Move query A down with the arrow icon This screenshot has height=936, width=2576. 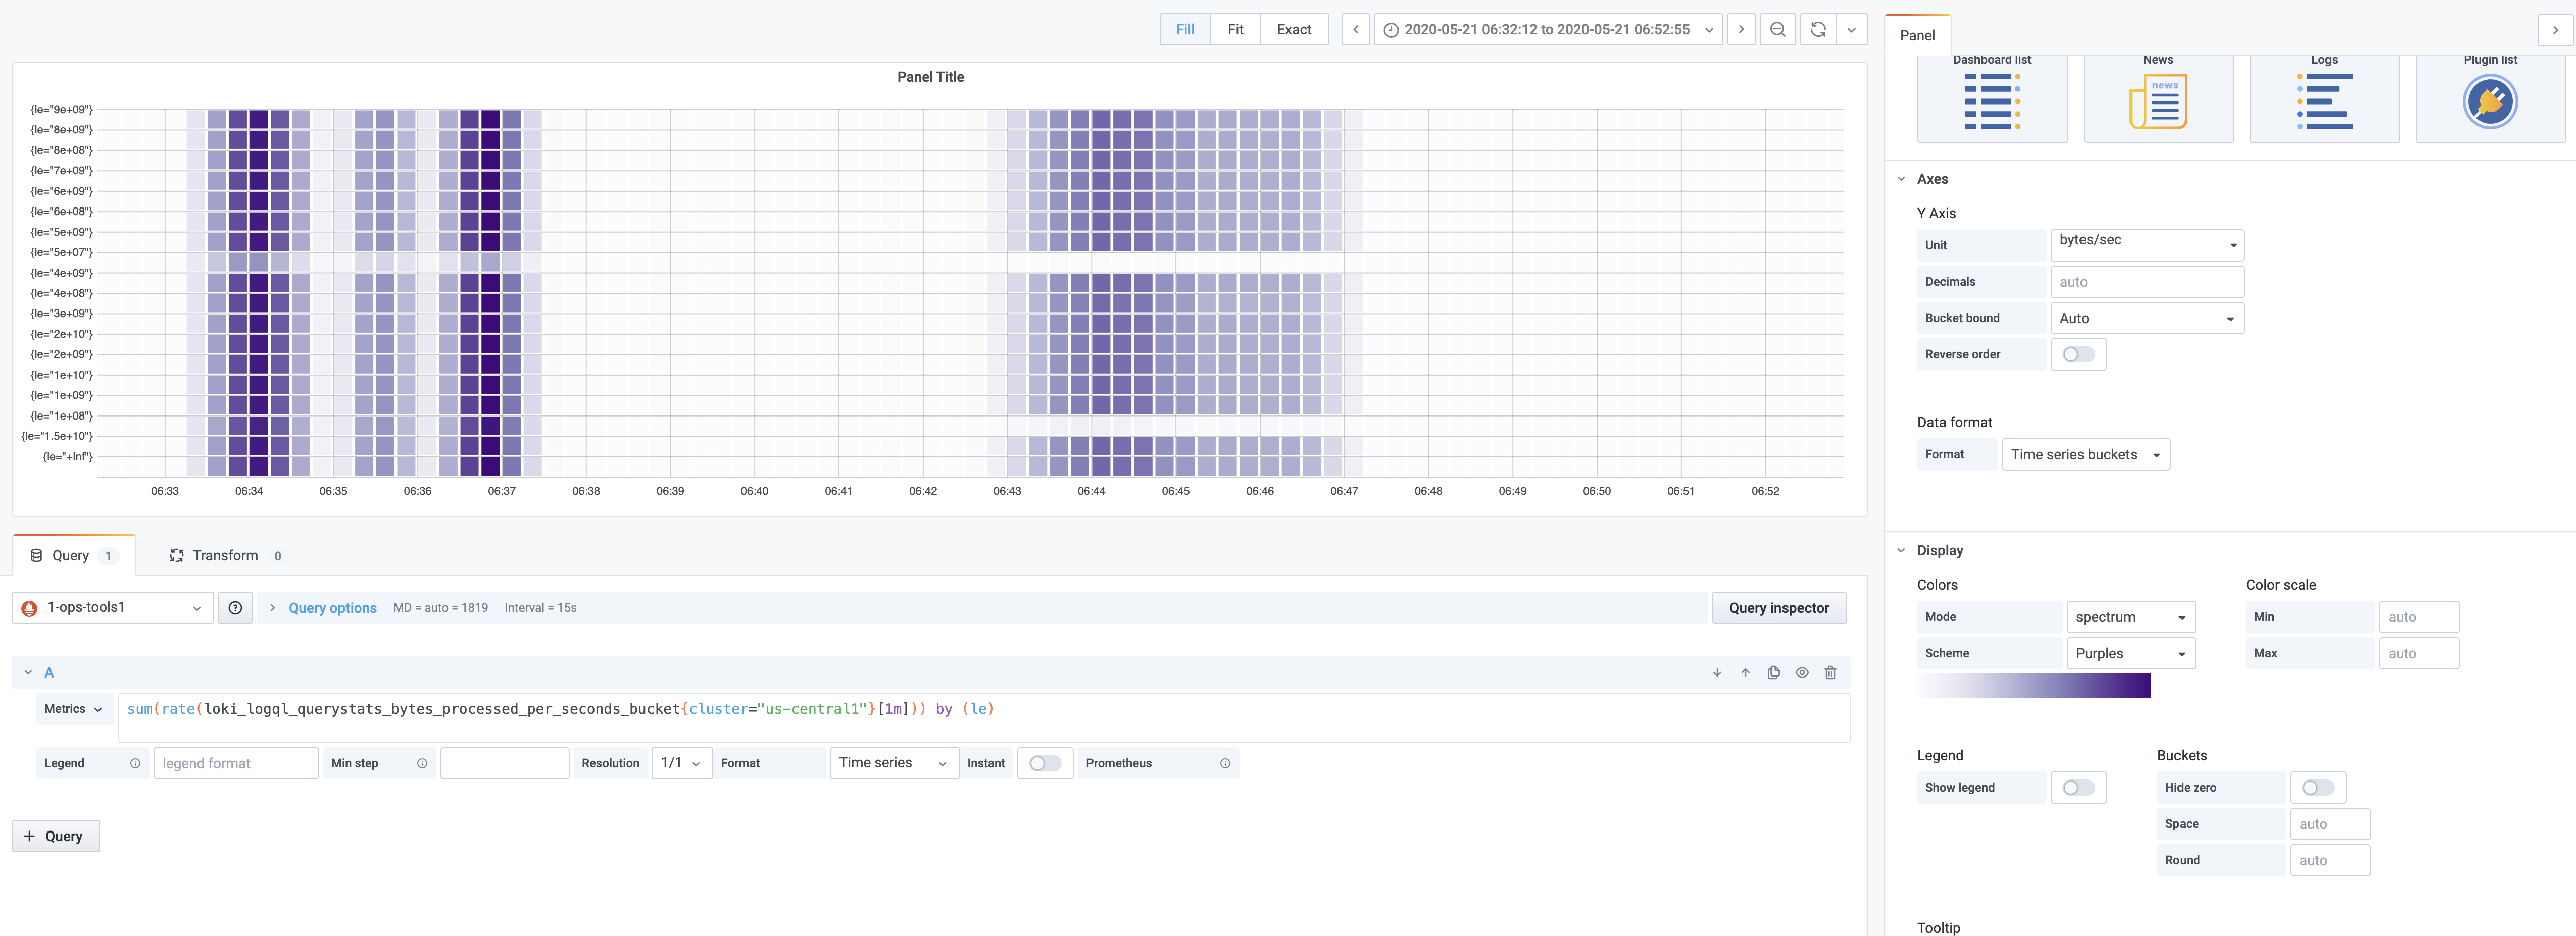click(1717, 672)
